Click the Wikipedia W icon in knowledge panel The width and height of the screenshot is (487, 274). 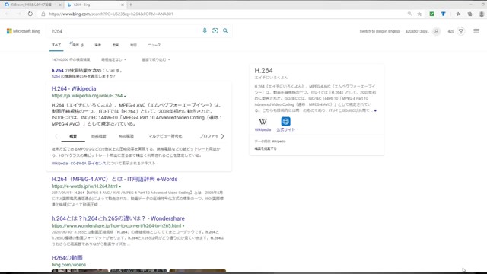[263, 122]
